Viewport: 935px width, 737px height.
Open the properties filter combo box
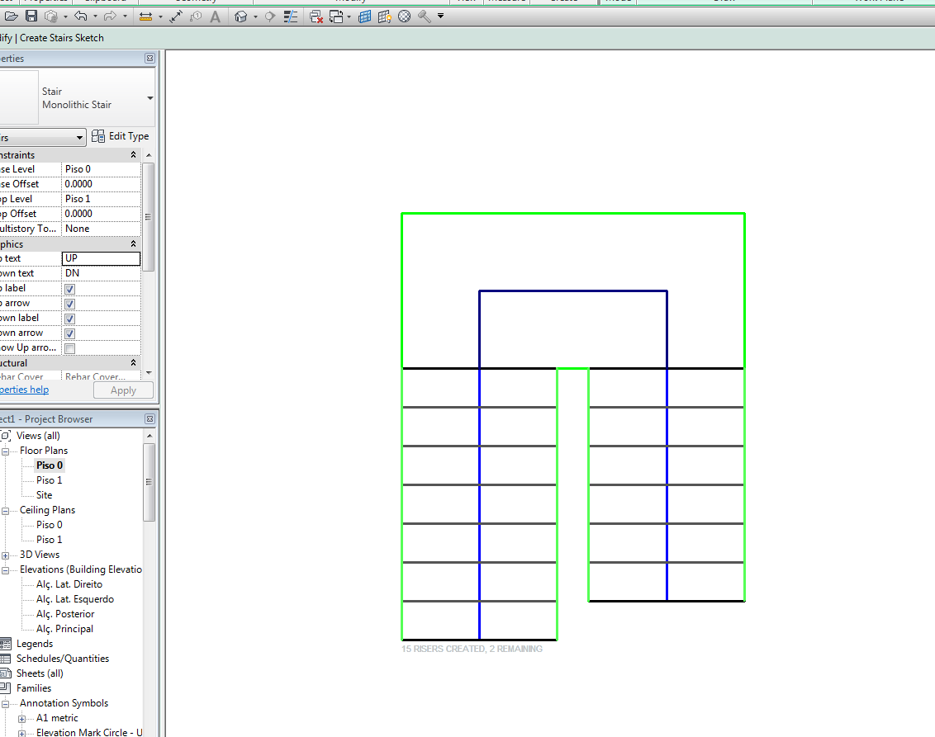(42, 138)
